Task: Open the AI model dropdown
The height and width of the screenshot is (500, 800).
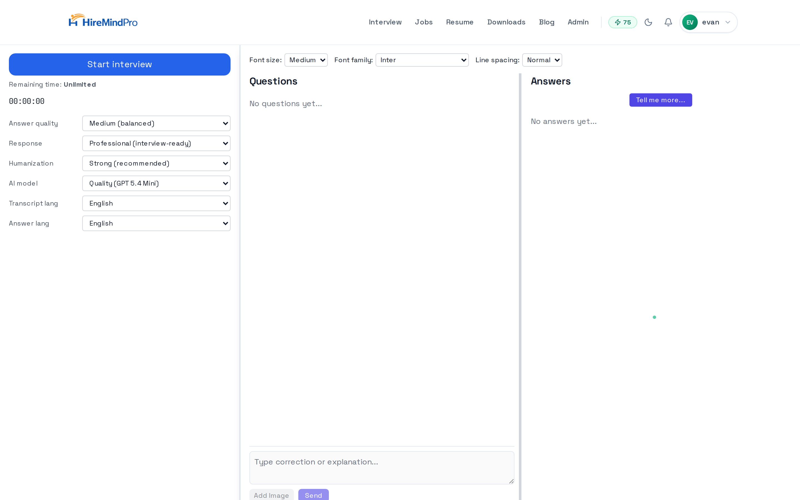Action: (x=156, y=183)
